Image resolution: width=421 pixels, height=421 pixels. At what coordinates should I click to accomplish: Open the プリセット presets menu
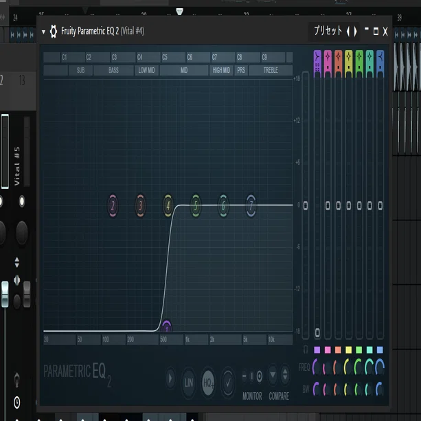click(328, 31)
